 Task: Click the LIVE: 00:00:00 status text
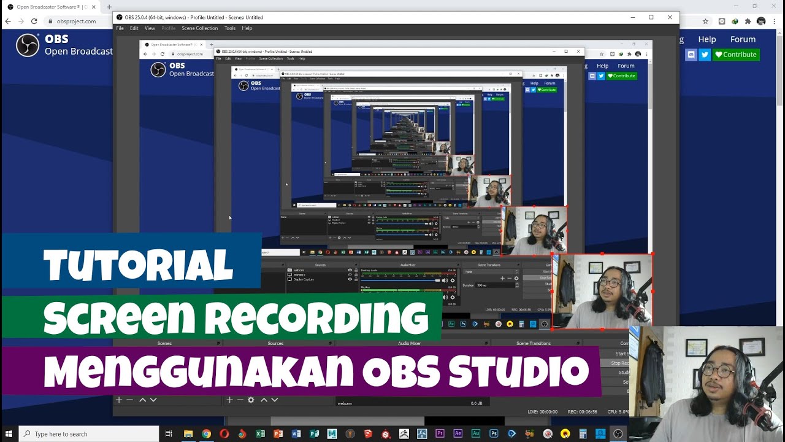pos(542,412)
